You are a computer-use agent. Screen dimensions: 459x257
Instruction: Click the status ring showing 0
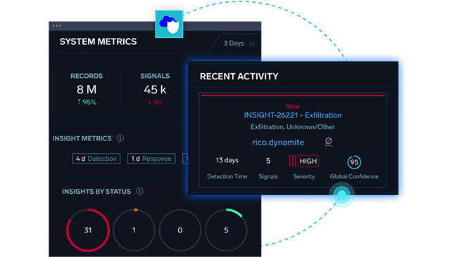[x=180, y=230]
